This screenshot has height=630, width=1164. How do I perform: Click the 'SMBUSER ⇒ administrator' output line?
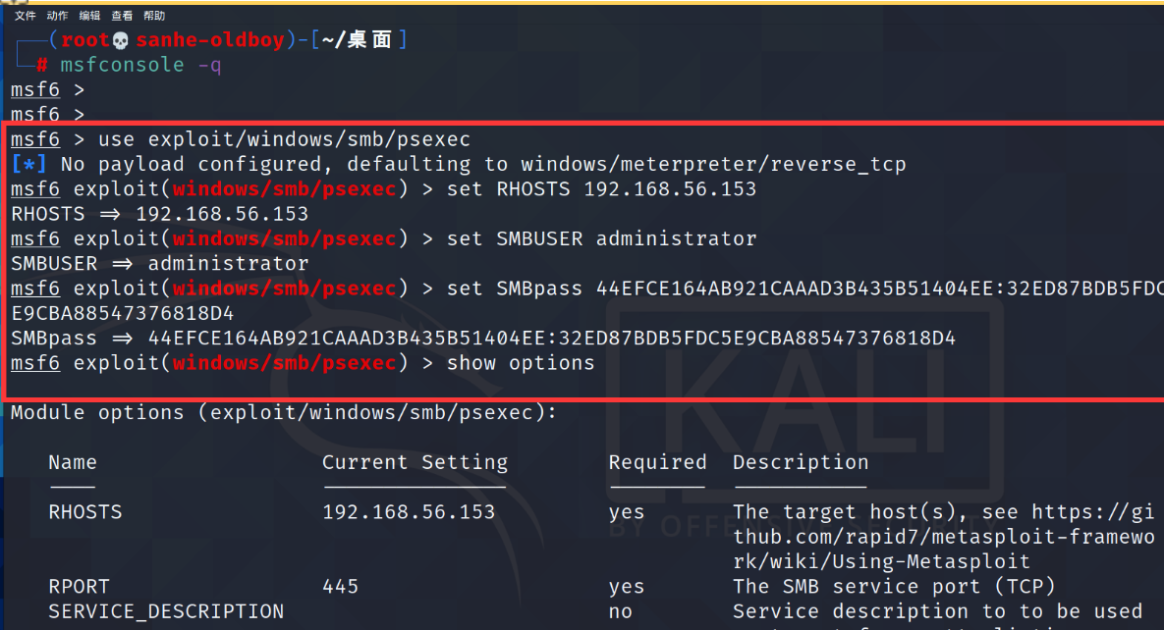point(159,263)
